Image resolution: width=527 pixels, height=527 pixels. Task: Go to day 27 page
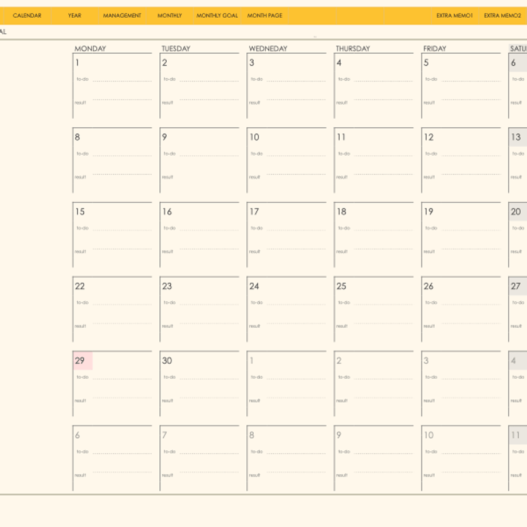pos(516,286)
